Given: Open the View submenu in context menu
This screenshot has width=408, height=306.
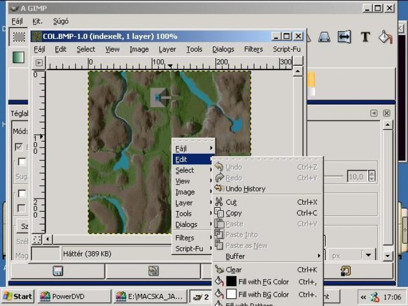Looking at the screenshot, I should pyautogui.click(x=194, y=181).
